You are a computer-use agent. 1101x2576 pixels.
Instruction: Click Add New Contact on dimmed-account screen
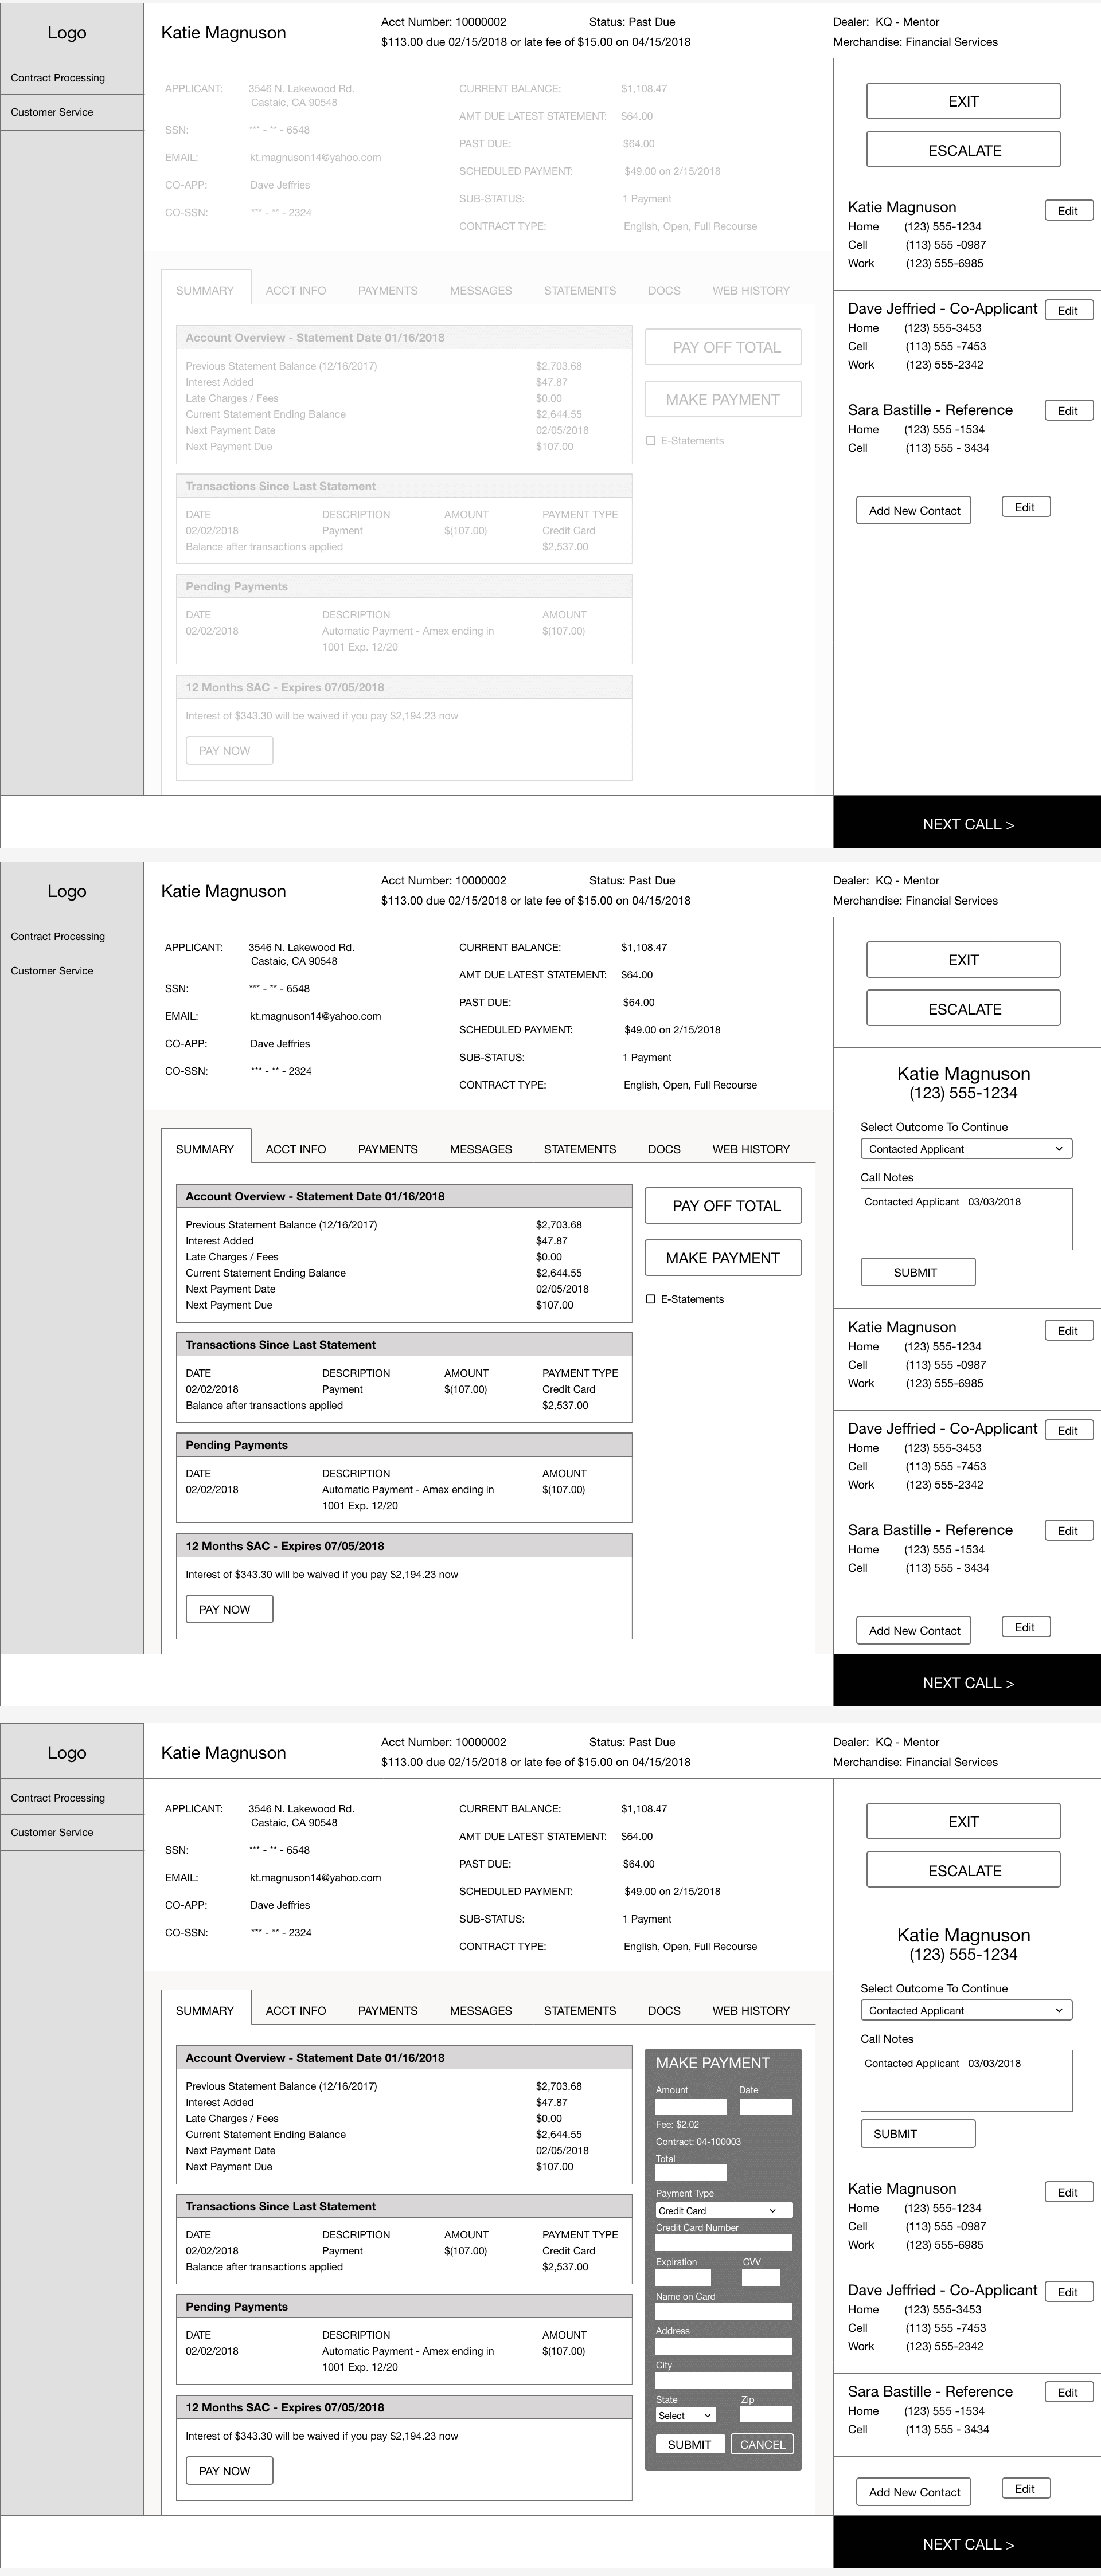click(x=914, y=510)
